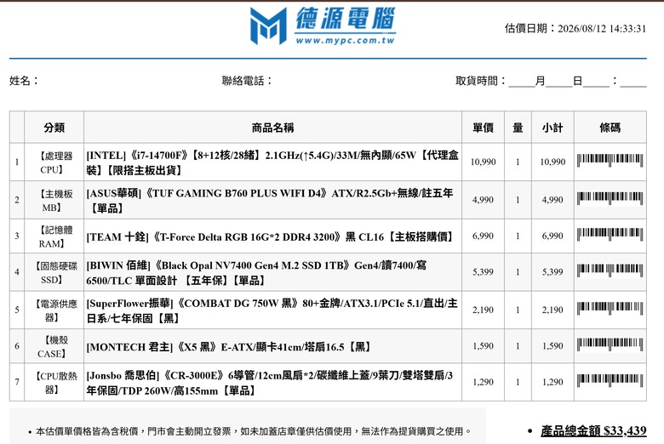Click the barcode in the Jonsbo cooler row
The width and height of the screenshot is (664, 444).
(610, 380)
